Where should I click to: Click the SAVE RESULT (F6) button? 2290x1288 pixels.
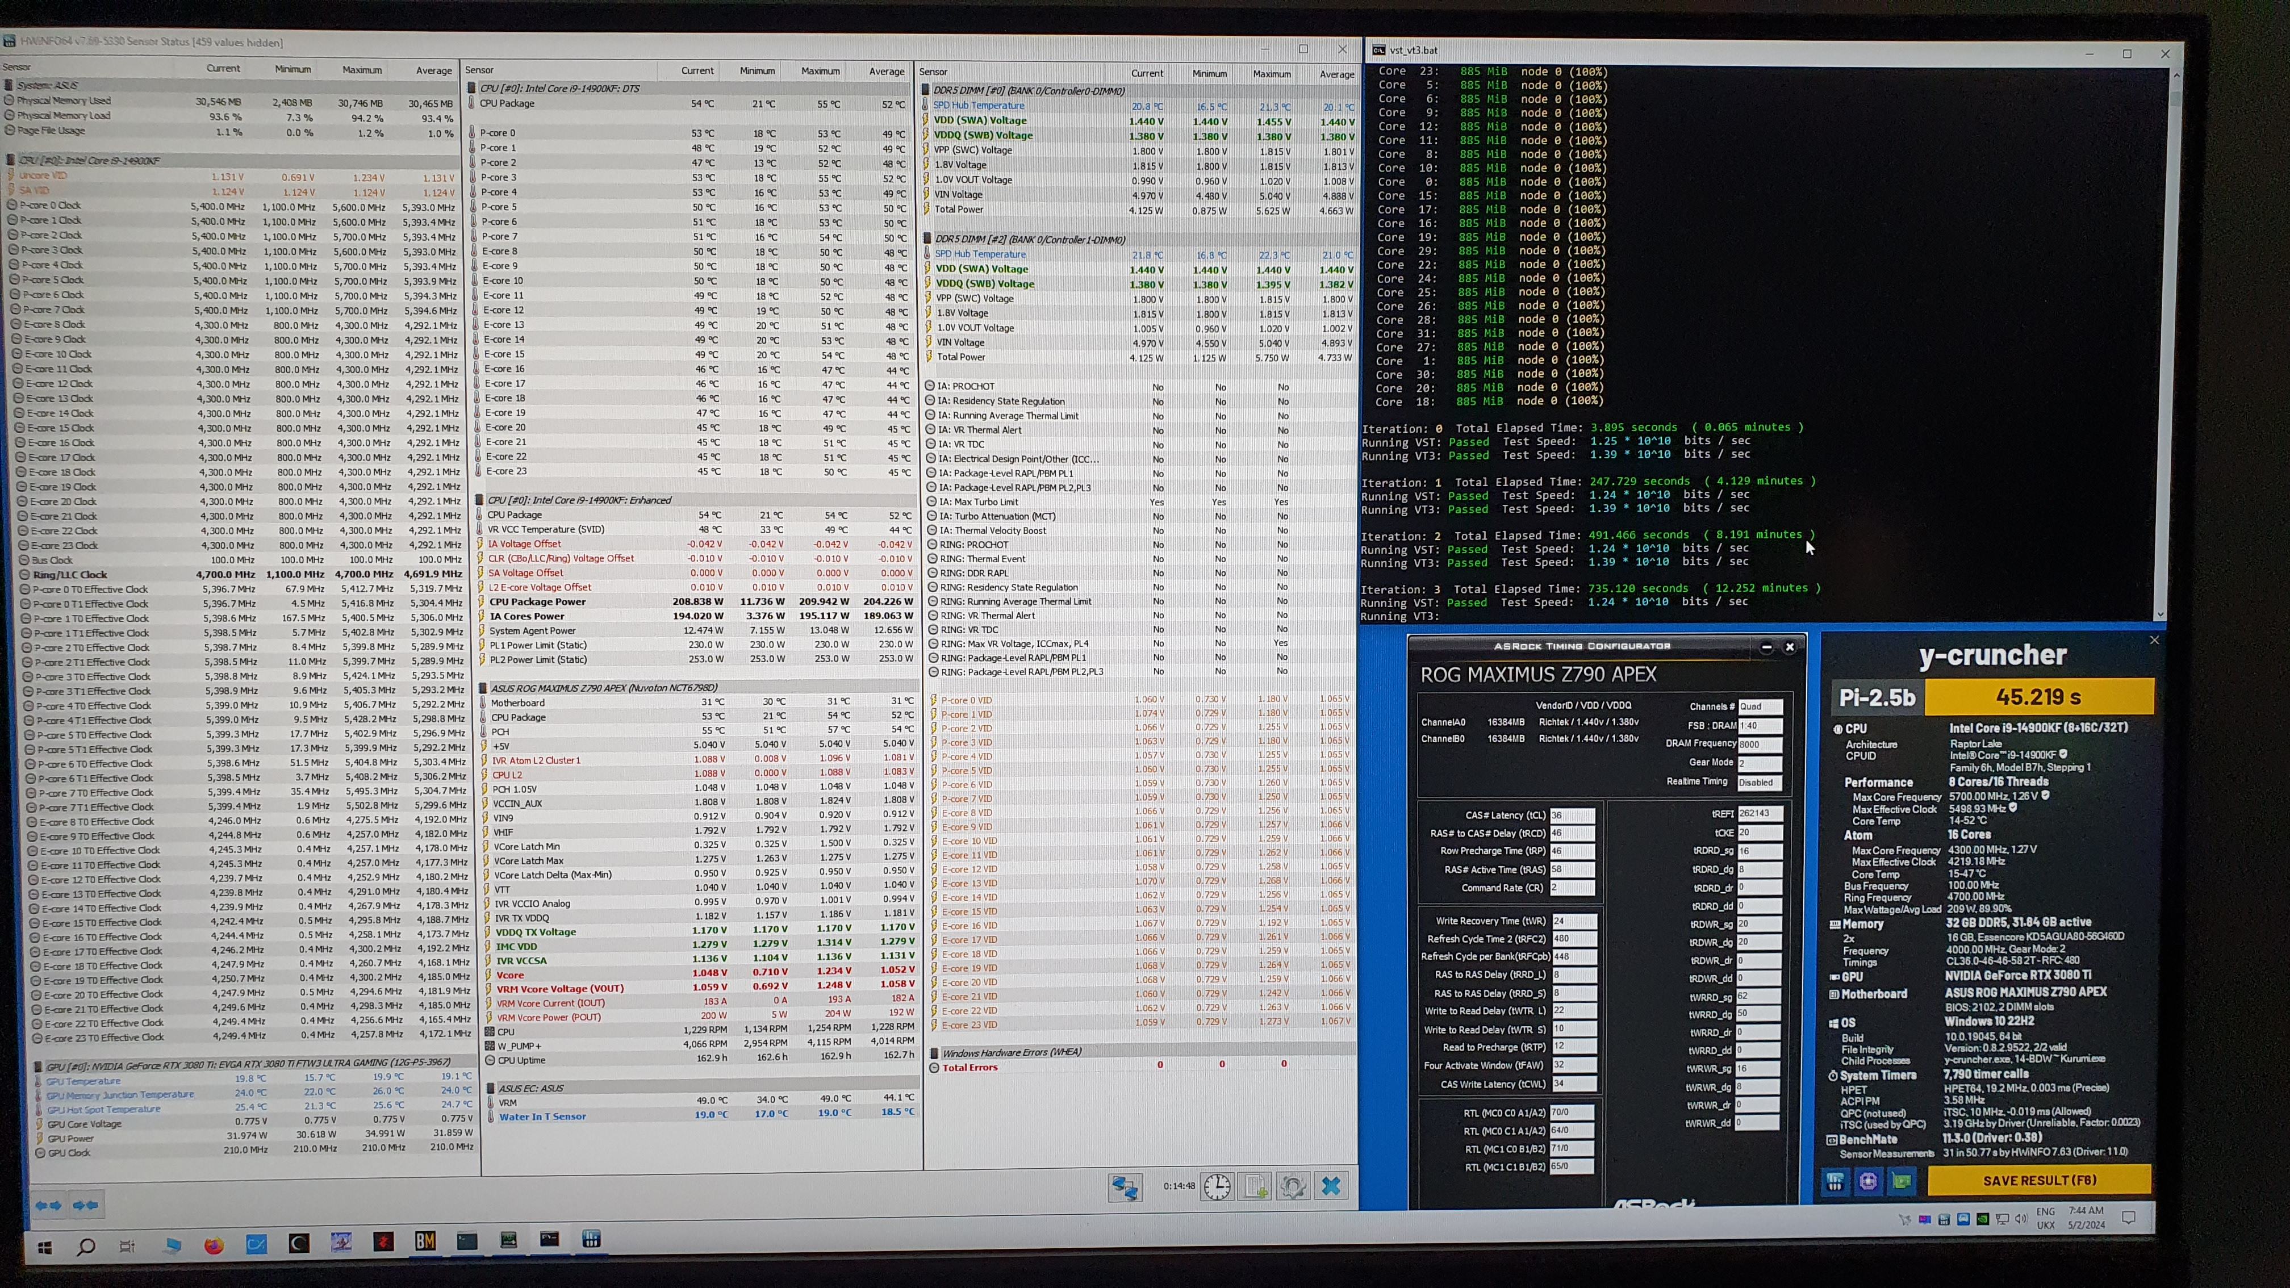point(2040,1181)
